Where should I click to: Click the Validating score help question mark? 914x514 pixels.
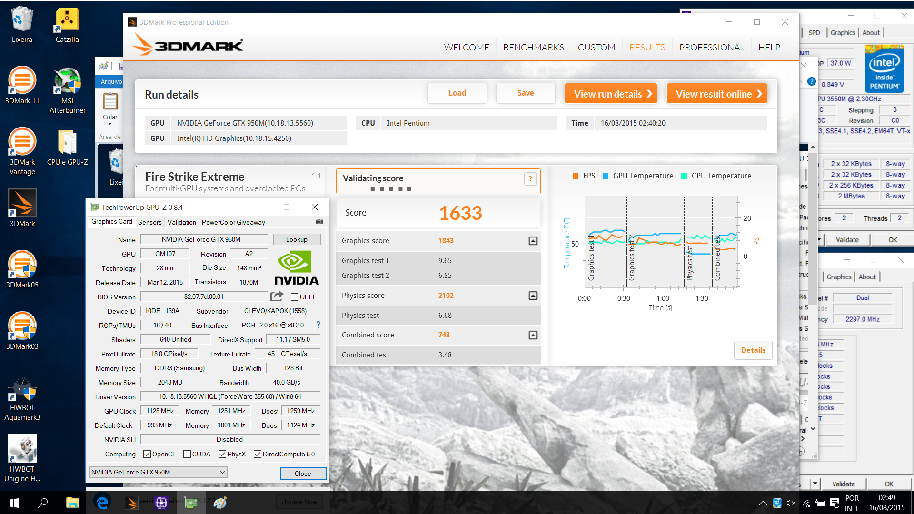[x=530, y=179]
